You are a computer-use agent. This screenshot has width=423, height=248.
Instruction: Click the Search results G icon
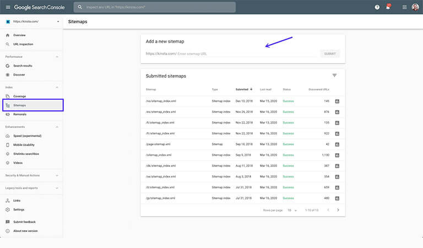pyautogui.click(x=8, y=66)
